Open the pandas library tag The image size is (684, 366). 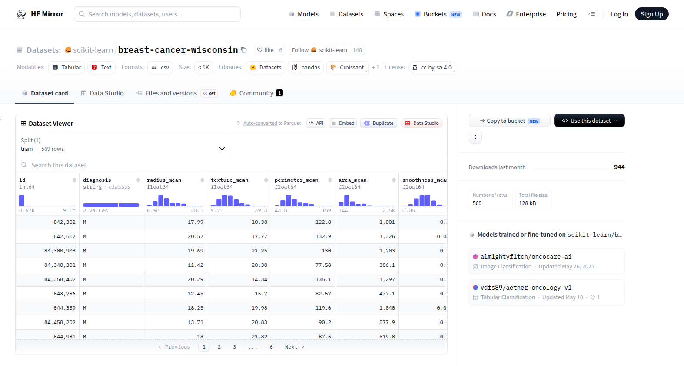pyautogui.click(x=306, y=67)
